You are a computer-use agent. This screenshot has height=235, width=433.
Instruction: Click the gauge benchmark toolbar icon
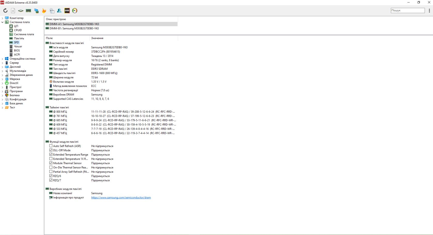pos(75,11)
